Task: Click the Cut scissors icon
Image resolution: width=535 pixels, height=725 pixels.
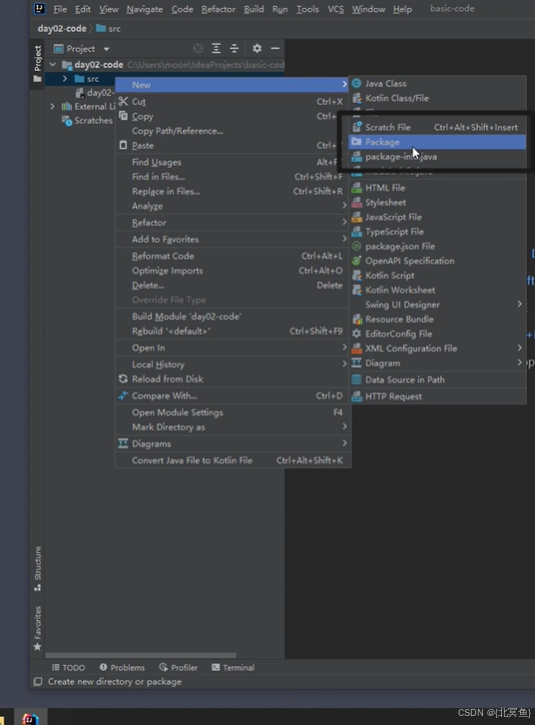Action: (x=123, y=101)
